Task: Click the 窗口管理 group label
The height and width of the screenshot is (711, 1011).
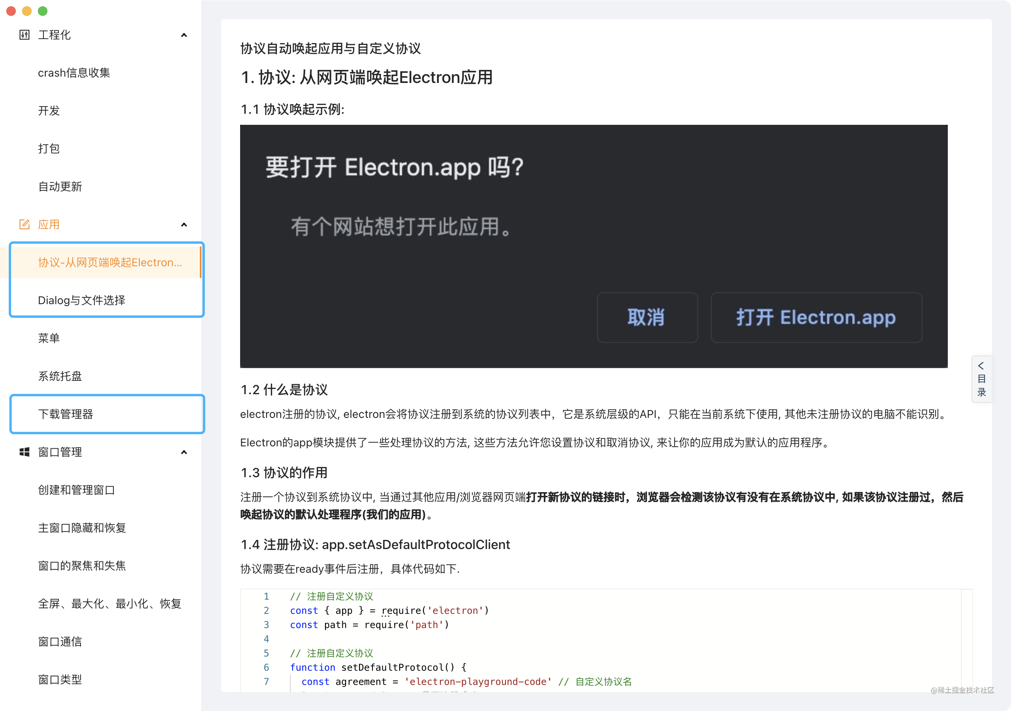Action: [x=60, y=451]
